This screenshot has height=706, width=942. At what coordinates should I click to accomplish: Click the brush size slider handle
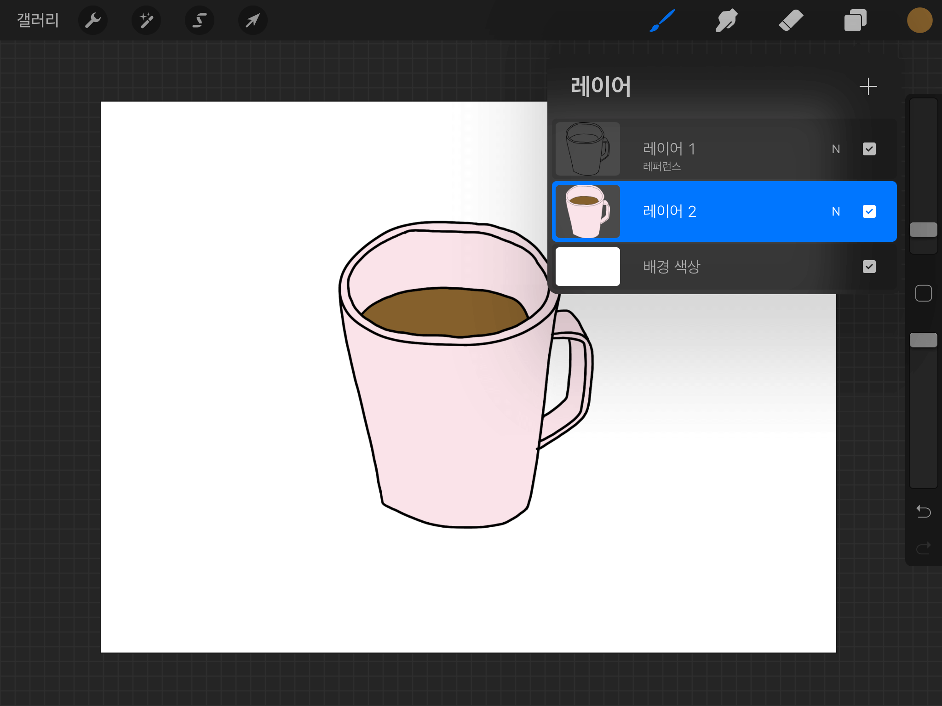(923, 230)
